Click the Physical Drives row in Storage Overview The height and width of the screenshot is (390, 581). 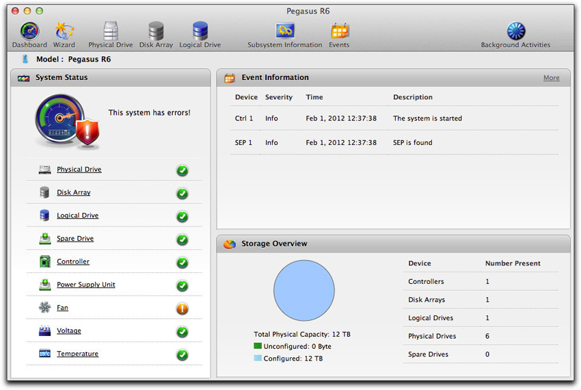pyautogui.click(x=481, y=336)
